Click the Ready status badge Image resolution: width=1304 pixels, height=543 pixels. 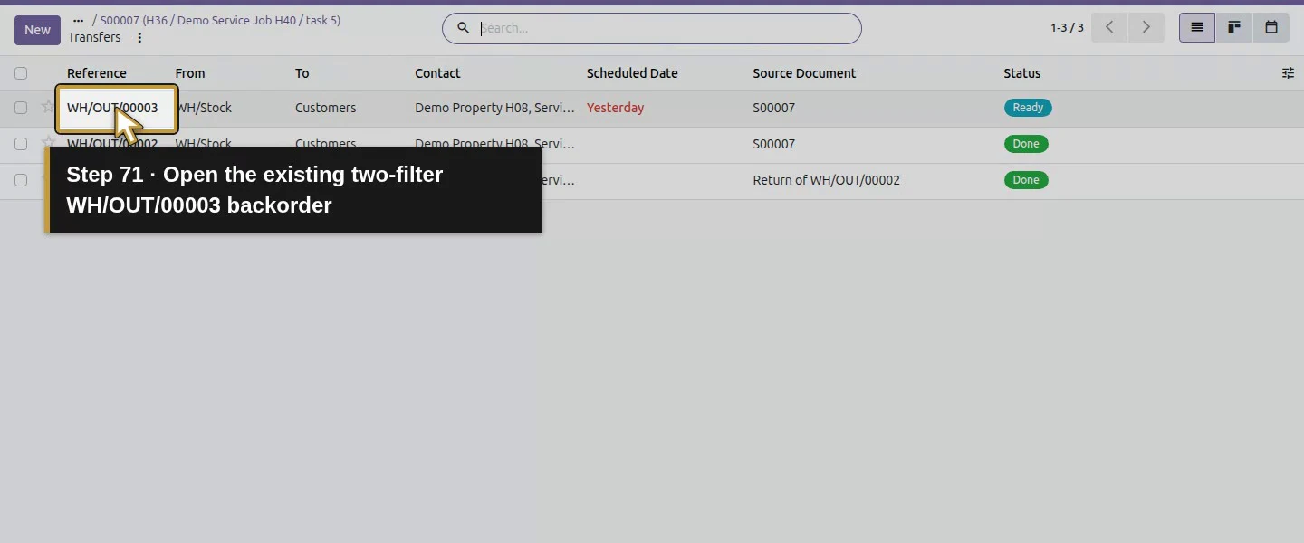1028,108
